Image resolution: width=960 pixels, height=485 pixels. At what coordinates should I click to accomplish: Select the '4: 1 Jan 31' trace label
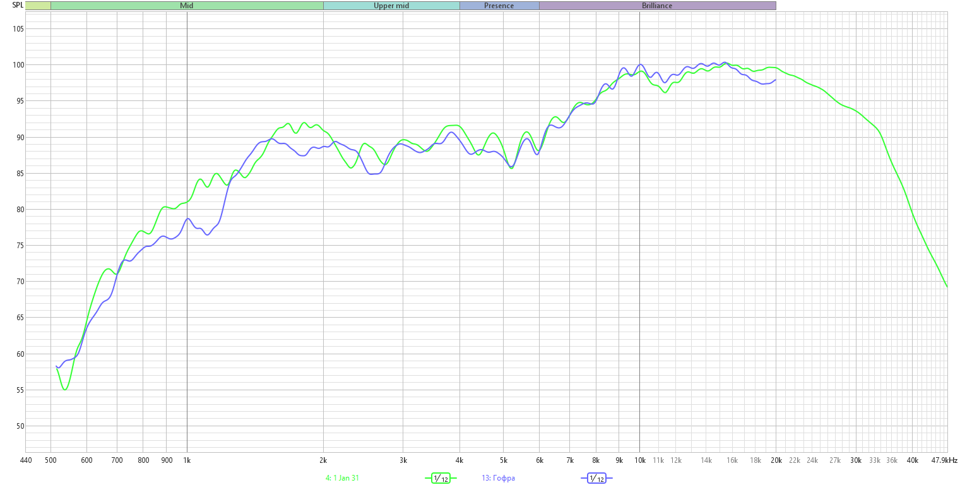(342, 478)
